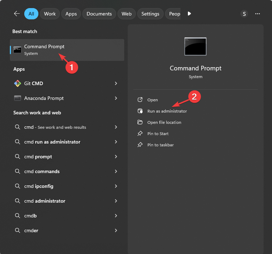
Task: Click search icon beside 'cmdb'
Action: (x=17, y=216)
